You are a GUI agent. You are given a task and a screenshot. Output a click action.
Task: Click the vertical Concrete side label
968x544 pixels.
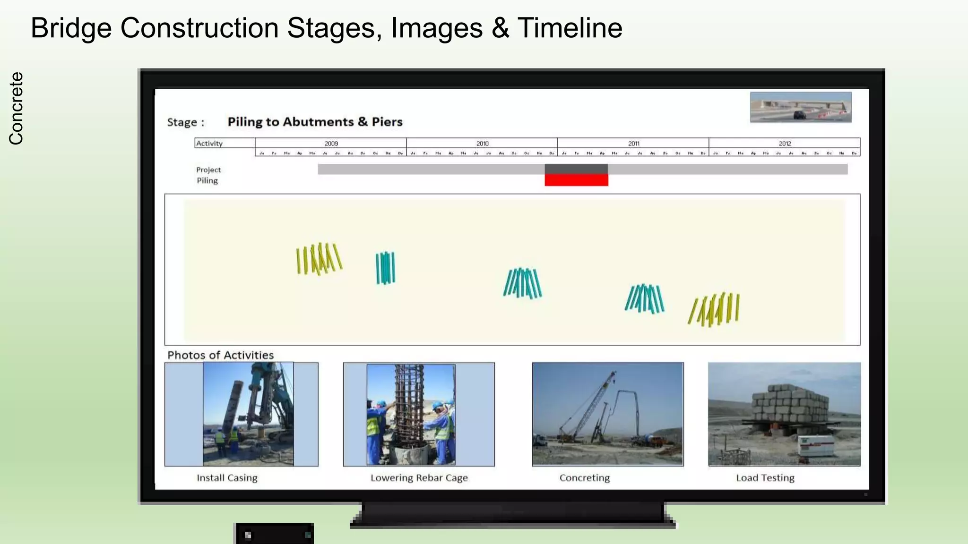point(16,108)
